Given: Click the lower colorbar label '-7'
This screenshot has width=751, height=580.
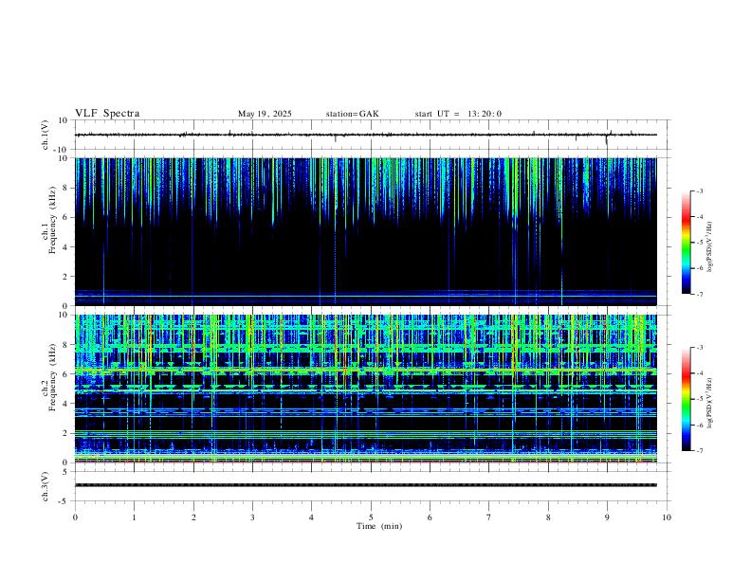Looking at the screenshot, I should click(x=699, y=451).
